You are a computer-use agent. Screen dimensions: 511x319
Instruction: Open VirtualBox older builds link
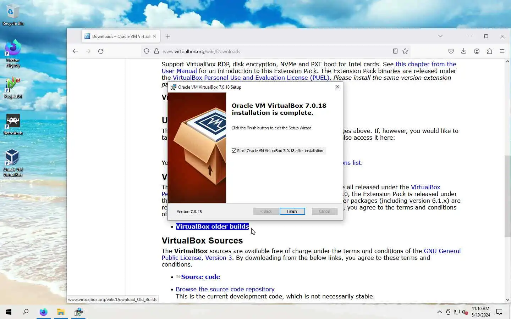click(x=212, y=226)
